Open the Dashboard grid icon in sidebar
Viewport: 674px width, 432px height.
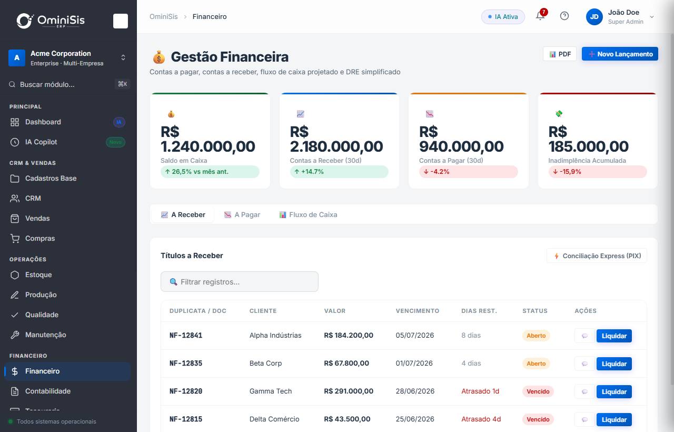15,122
